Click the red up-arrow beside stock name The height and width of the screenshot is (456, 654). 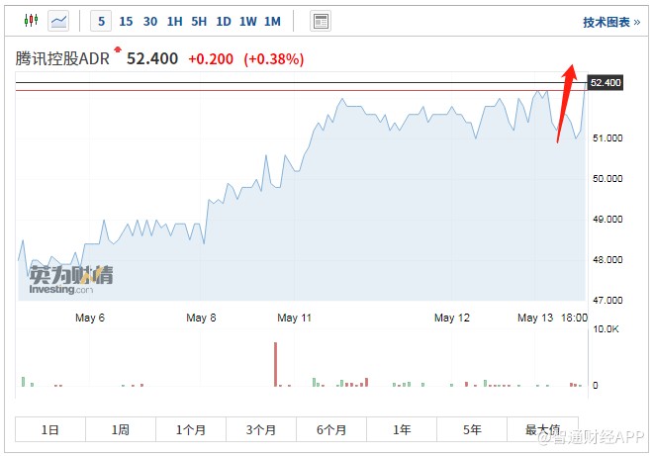[118, 49]
